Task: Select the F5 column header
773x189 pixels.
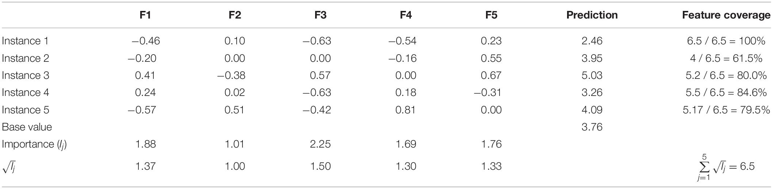Action: (x=491, y=15)
